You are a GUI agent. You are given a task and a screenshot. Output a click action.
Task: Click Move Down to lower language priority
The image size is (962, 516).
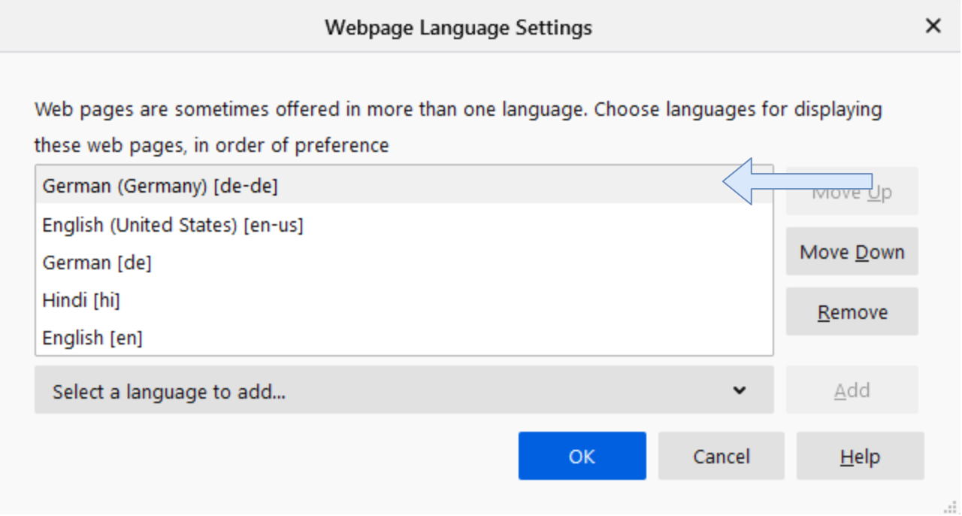[852, 252]
